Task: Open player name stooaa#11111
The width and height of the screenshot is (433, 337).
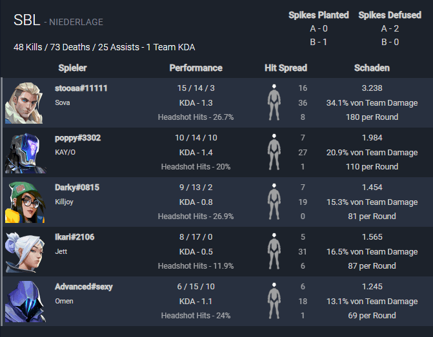Action: pos(81,88)
